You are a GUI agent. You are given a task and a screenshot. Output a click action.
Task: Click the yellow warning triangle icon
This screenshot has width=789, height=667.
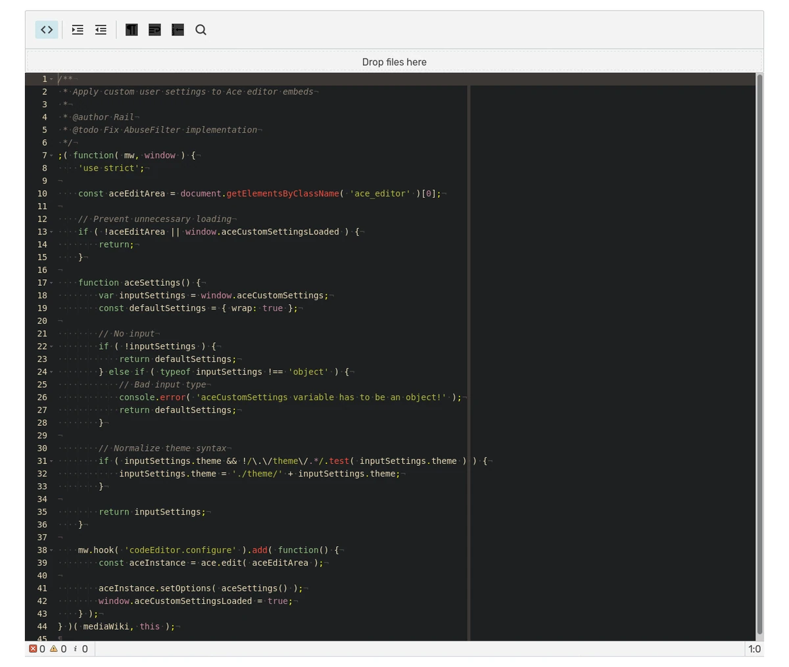53,649
